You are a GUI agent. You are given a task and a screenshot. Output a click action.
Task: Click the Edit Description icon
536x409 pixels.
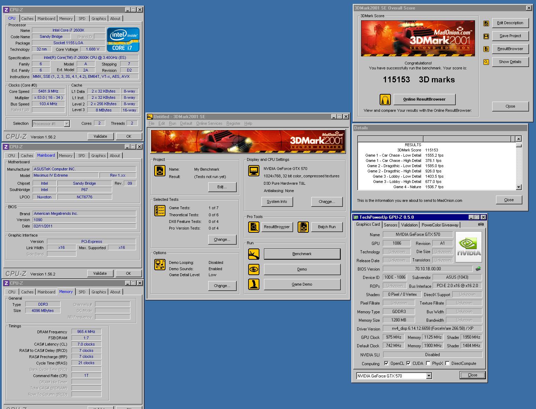(486, 23)
